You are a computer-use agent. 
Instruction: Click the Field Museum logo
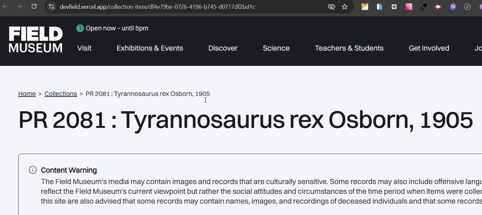(36, 39)
